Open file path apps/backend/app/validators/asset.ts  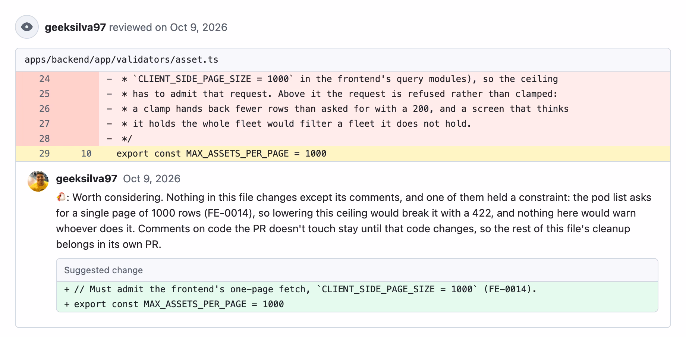tap(122, 60)
